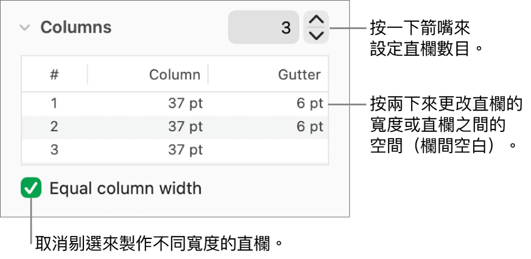The image size is (531, 259).
Task: Click column 1 width value 37 pt
Action: pos(185,103)
